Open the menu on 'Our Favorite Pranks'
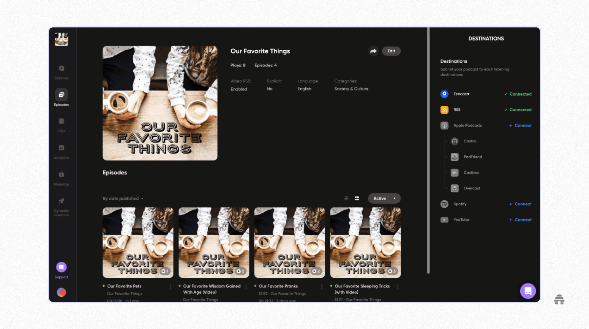 coord(321,286)
